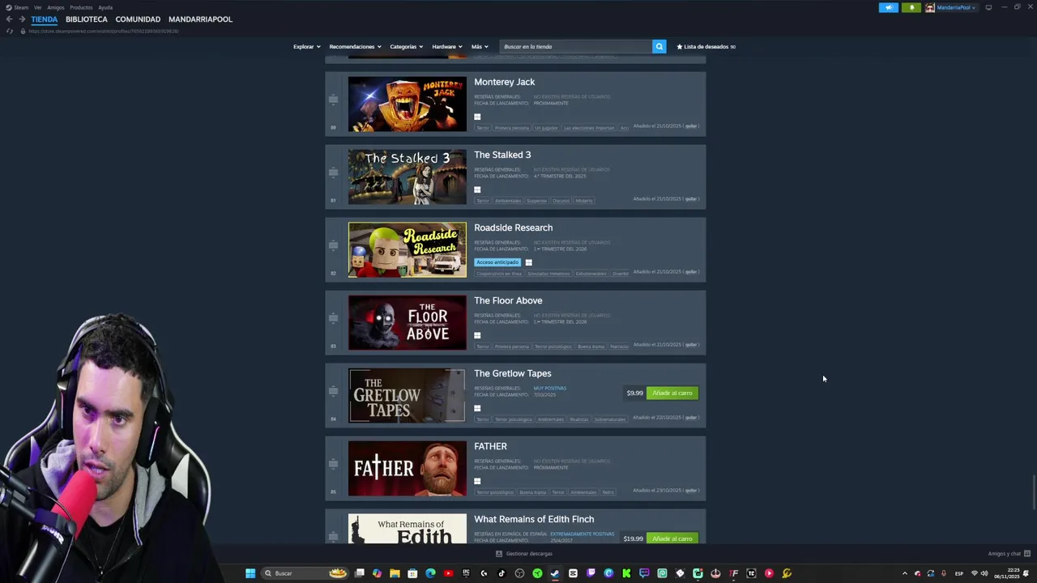Open the Epic Games taskbar icon
1037x583 pixels.
coord(466,573)
